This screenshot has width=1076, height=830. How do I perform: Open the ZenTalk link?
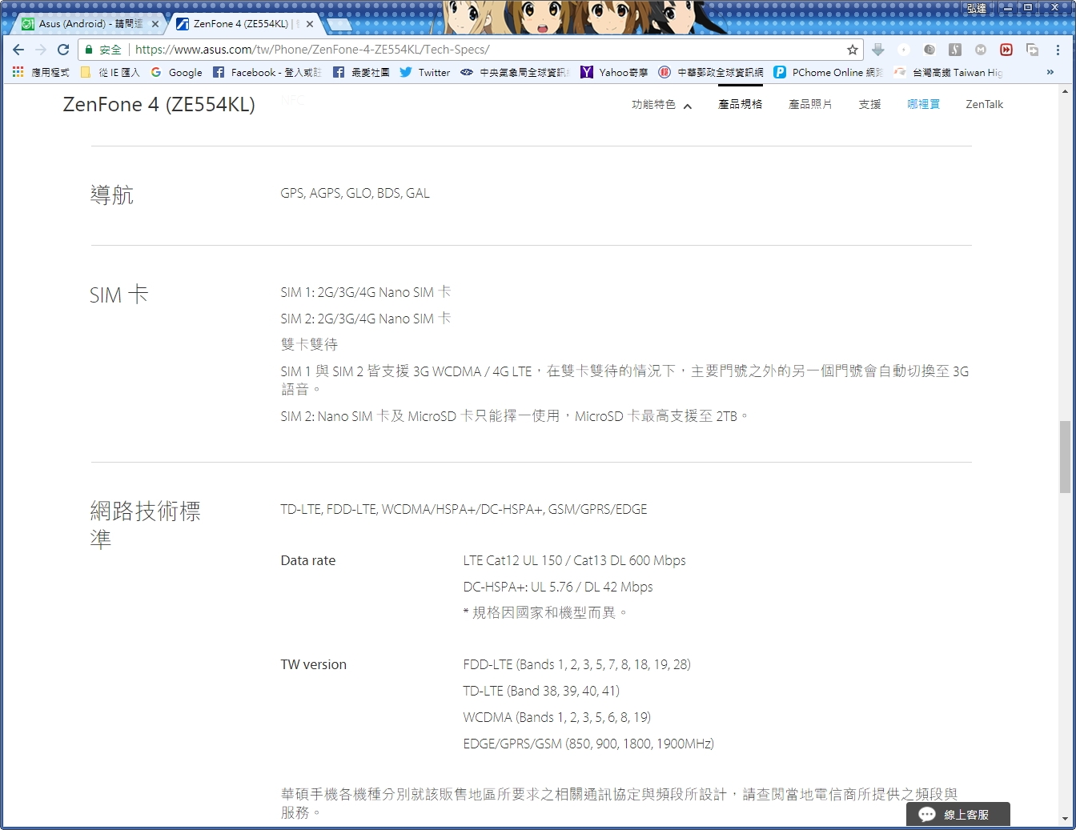click(984, 105)
